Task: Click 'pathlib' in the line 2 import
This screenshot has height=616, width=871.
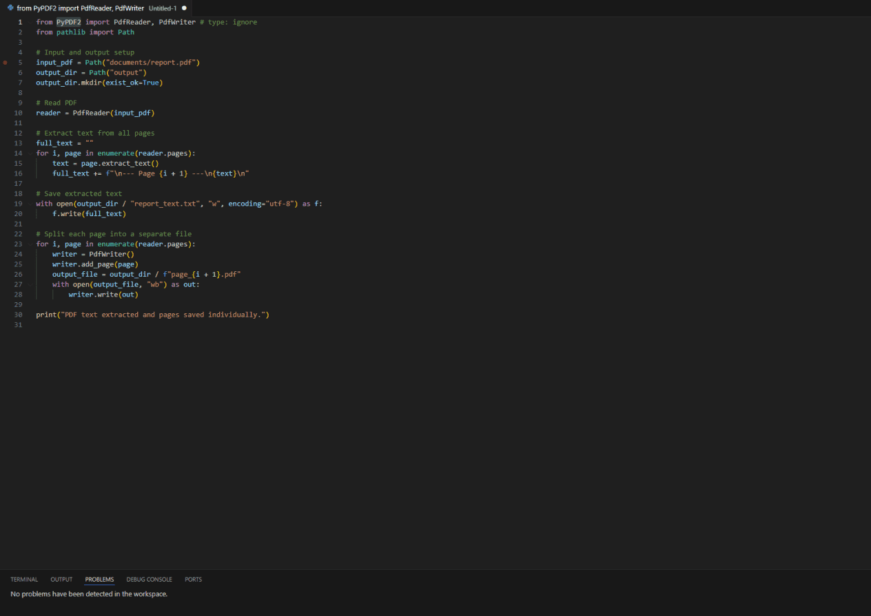Action: point(71,32)
